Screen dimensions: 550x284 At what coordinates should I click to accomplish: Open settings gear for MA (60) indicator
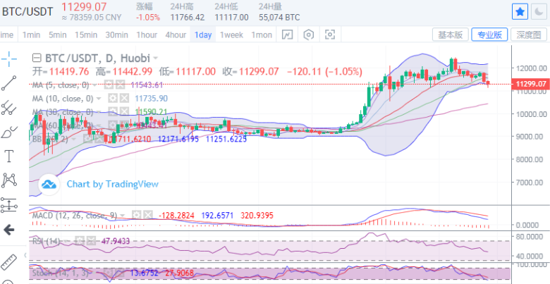coord(113,125)
